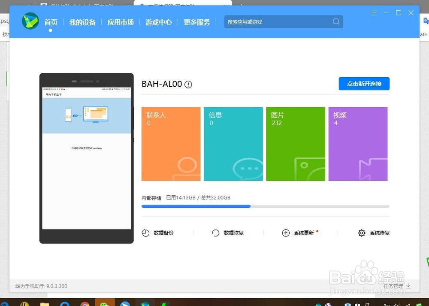The width and height of the screenshot is (429, 306).
Task: Click the 任务管理 download arrow icon
Action: [408, 286]
